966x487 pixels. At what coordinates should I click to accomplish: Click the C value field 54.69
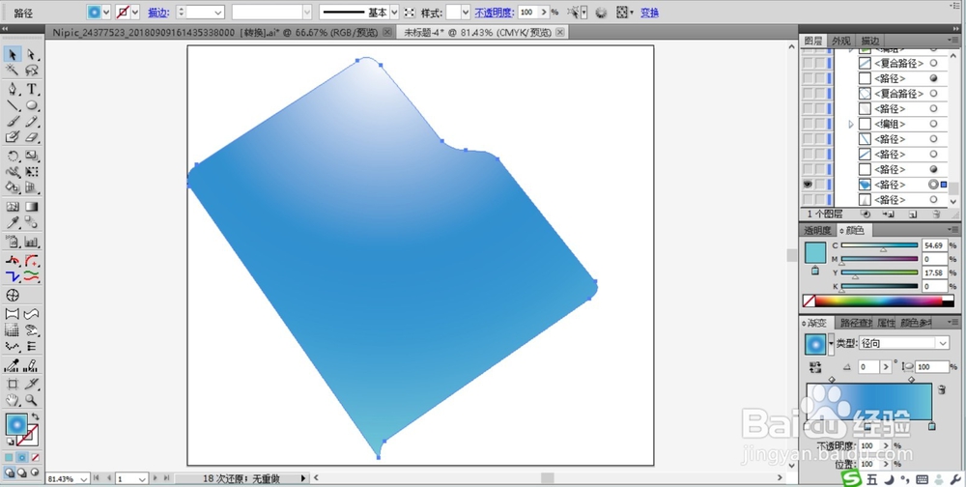[x=934, y=245]
